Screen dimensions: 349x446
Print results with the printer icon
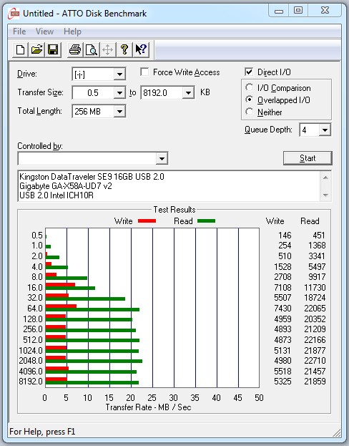(x=75, y=50)
